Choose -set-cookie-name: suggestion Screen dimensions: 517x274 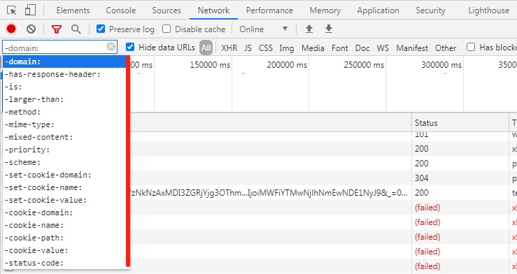point(64,187)
